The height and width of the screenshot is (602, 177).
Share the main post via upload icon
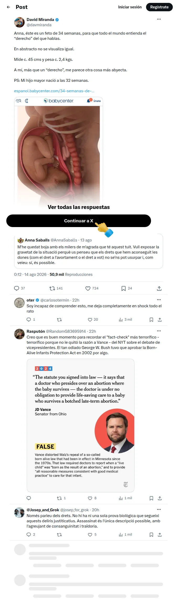pyautogui.click(x=159, y=288)
